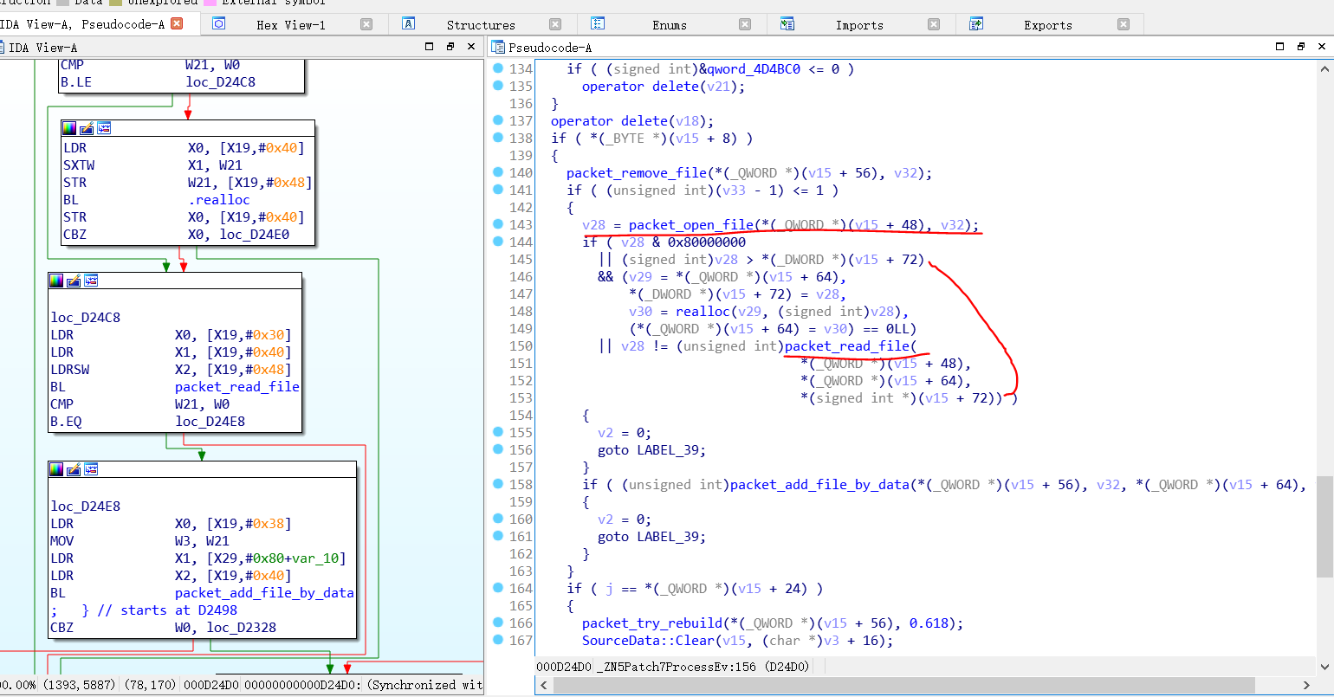Viewport: 1334px width, 697px height.
Task: Click the Structures tab icon
Action: pos(409,24)
